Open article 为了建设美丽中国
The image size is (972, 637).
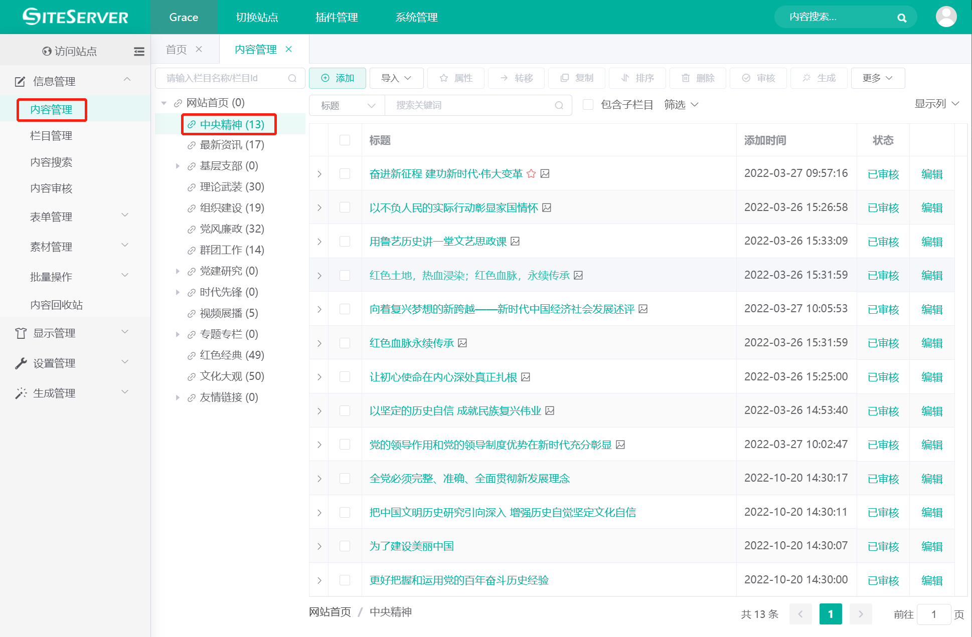(x=411, y=546)
